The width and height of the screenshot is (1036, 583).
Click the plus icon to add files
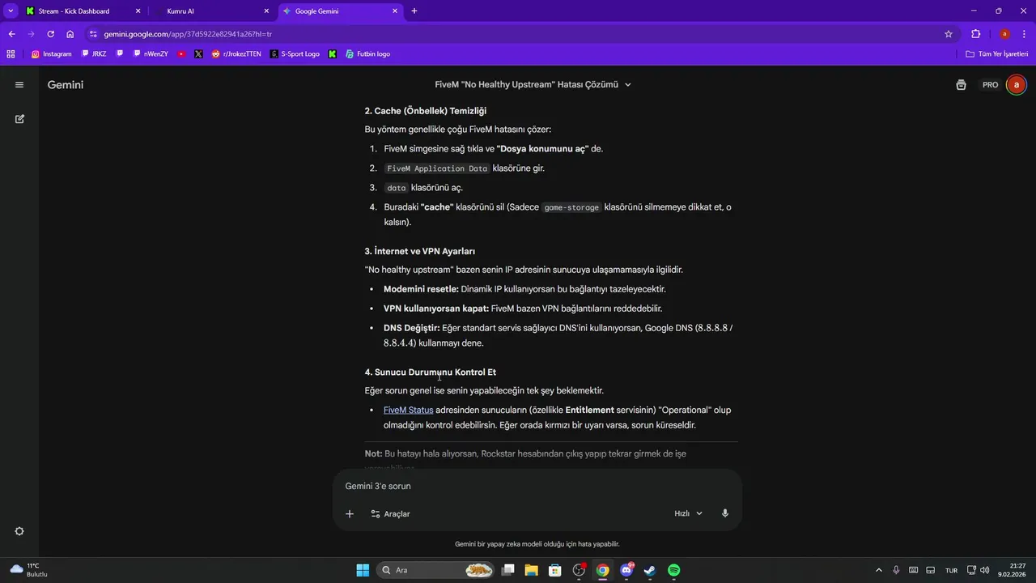click(x=350, y=513)
